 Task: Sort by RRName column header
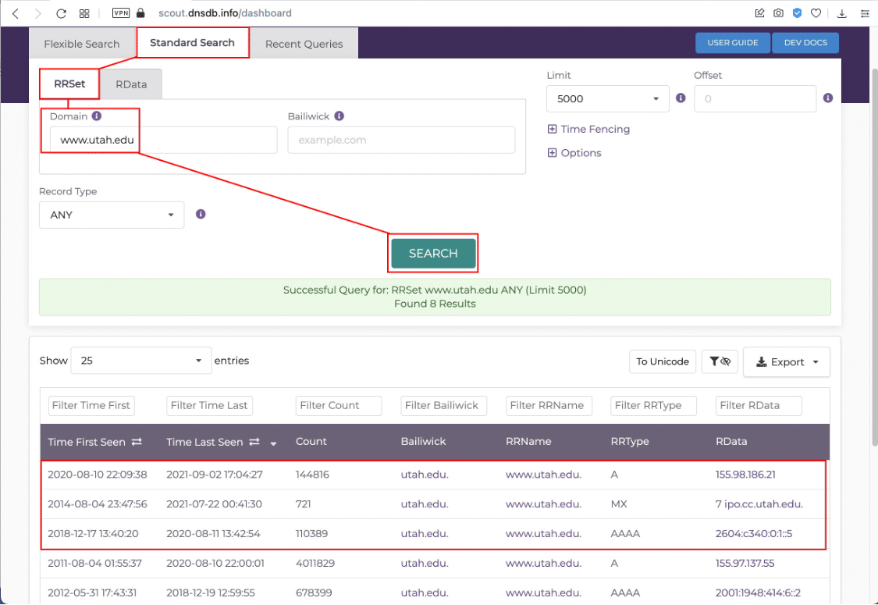528,441
